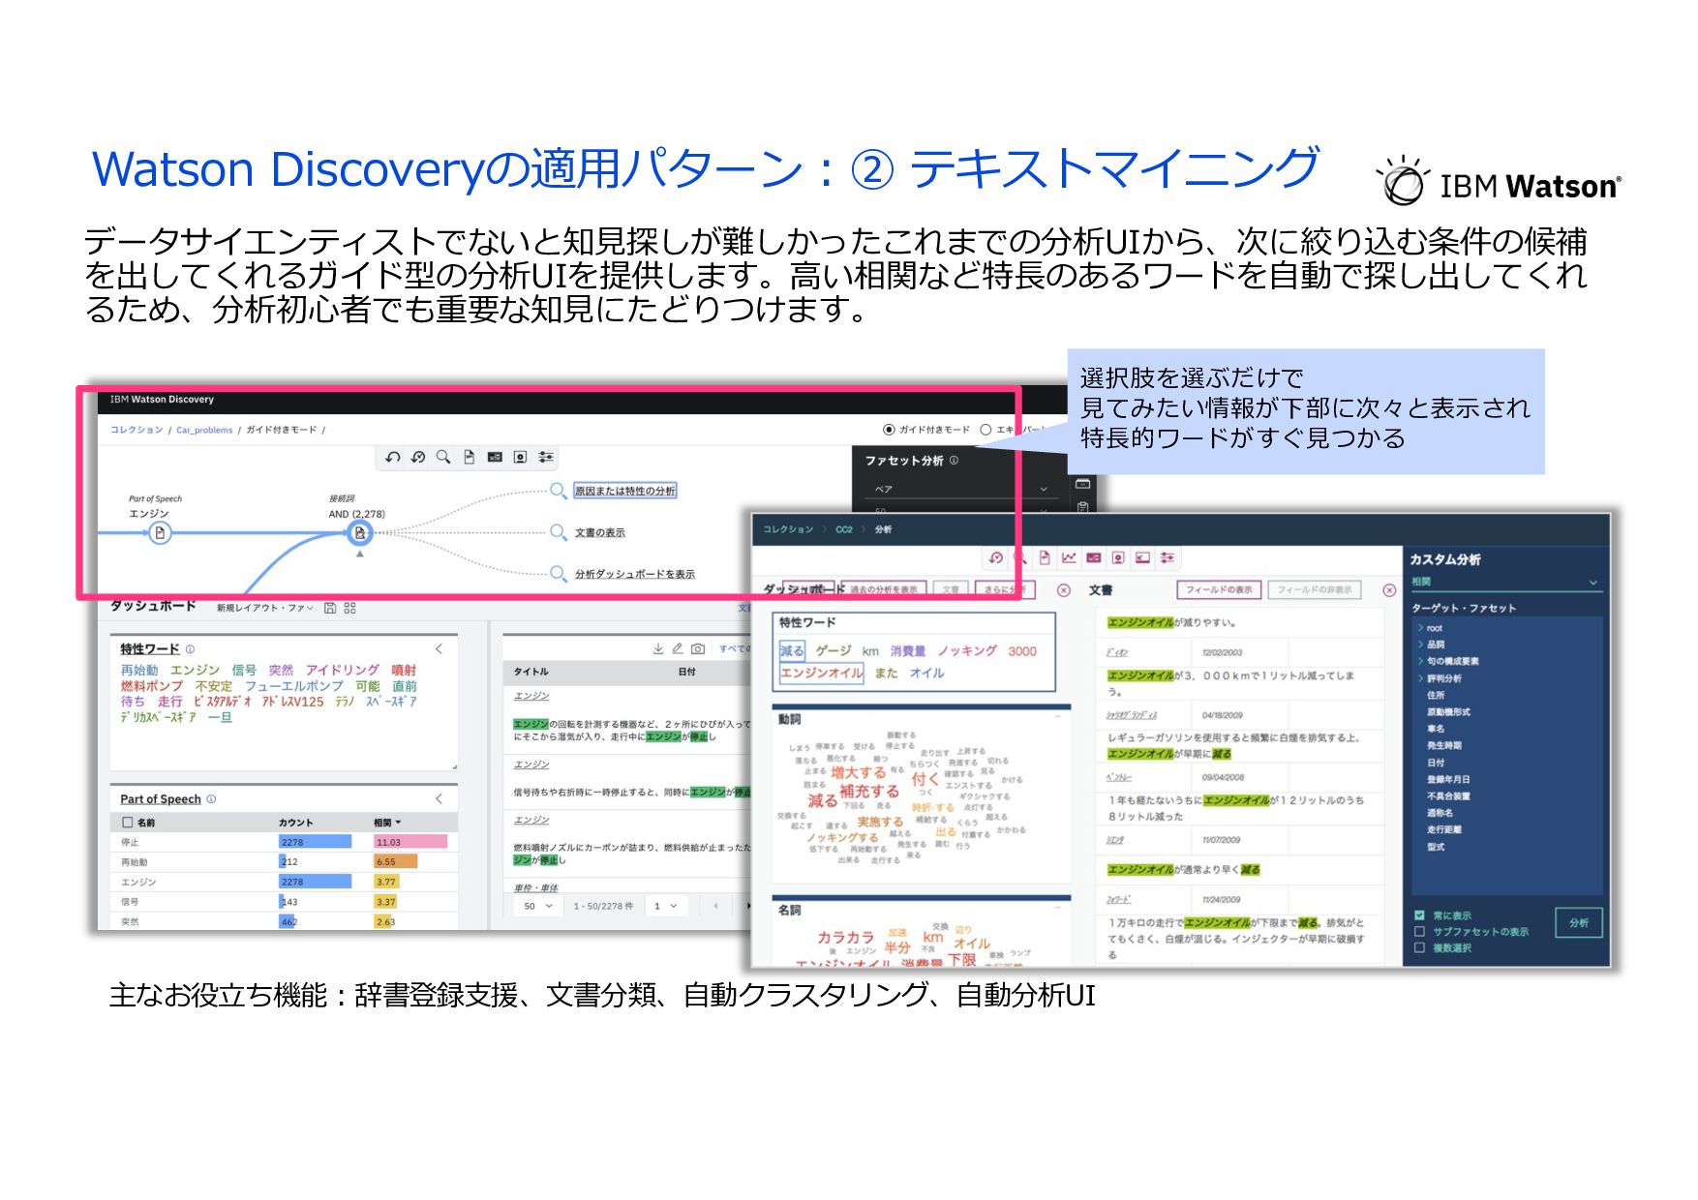Expand the root facet tree item
This screenshot has width=1698, height=1200.
coord(1421,628)
